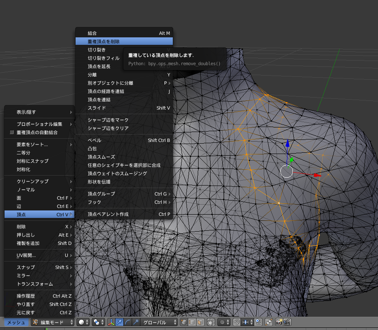The image size is (378, 330).
Task: Click the red X-axis manipulator arrow
Action: 317,175
